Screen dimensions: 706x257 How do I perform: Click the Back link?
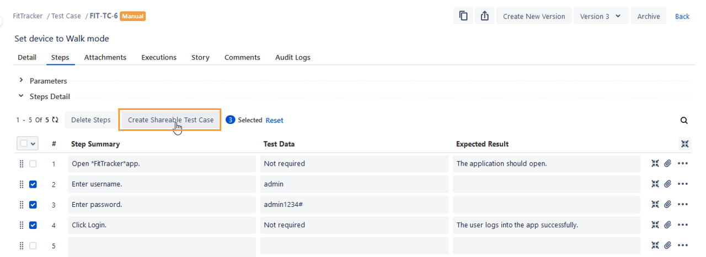click(x=682, y=16)
